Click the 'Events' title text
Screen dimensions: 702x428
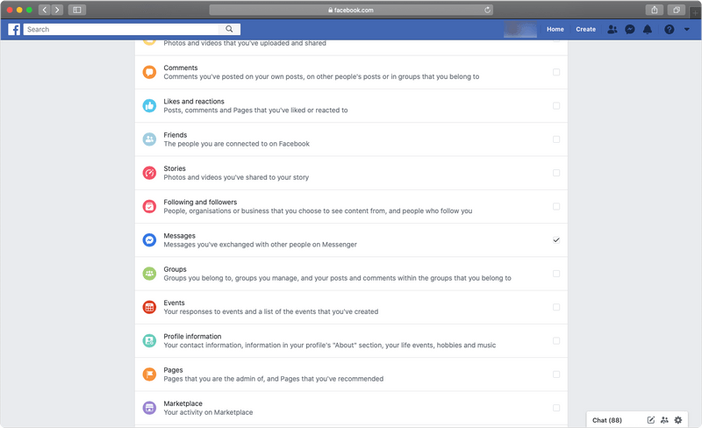coord(174,303)
